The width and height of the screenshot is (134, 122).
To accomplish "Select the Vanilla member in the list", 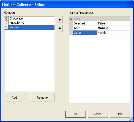I will [31, 27].
